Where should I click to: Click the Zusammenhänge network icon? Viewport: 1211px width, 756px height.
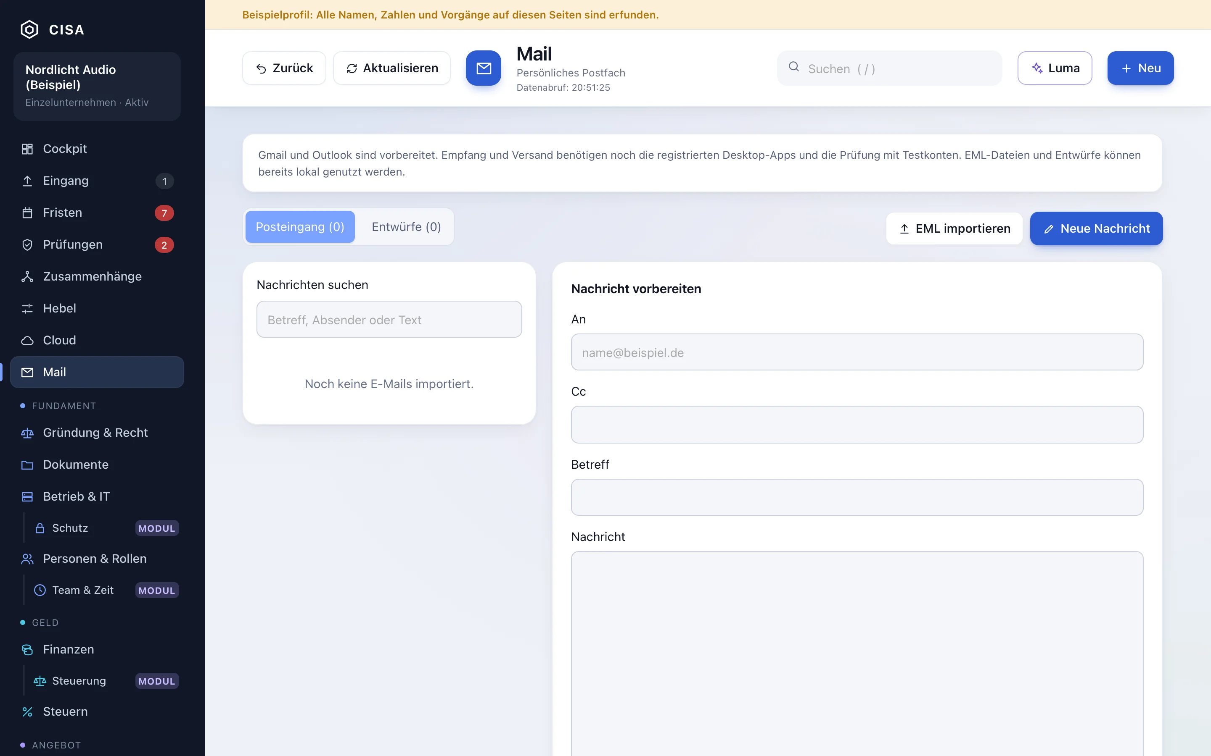coord(27,276)
